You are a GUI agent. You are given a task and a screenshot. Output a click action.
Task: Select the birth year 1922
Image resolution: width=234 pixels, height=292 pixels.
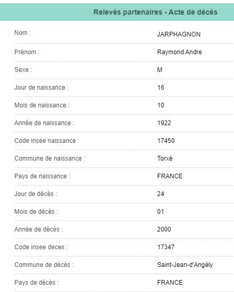[164, 123]
